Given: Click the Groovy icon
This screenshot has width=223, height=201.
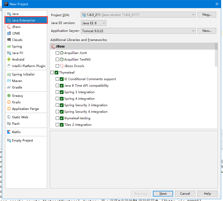Looking at the screenshot, I should click(x=9, y=96).
